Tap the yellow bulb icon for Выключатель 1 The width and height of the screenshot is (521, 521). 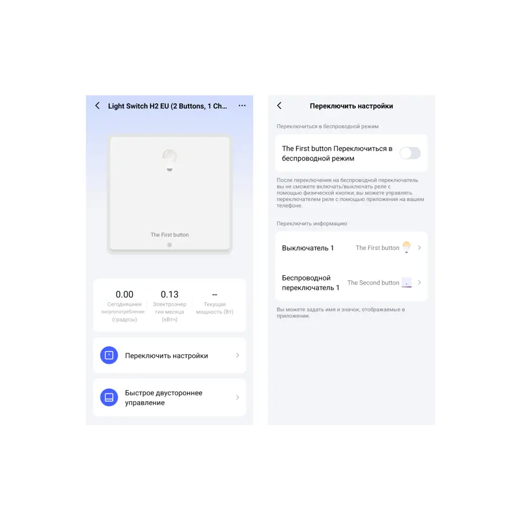[x=406, y=247]
